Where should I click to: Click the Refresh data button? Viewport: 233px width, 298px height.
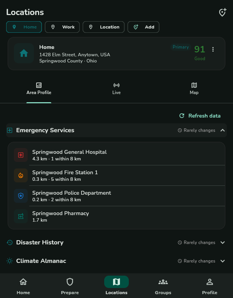[x=200, y=116]
